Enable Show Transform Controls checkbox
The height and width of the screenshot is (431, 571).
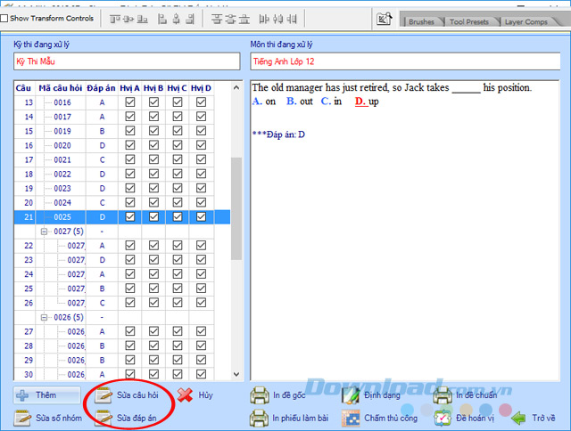coord(6,18)
